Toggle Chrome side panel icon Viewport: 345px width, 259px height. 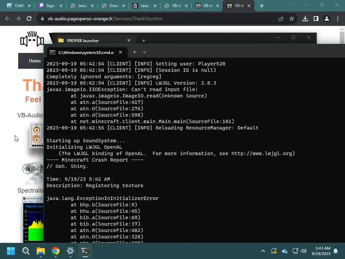[316, 19]
